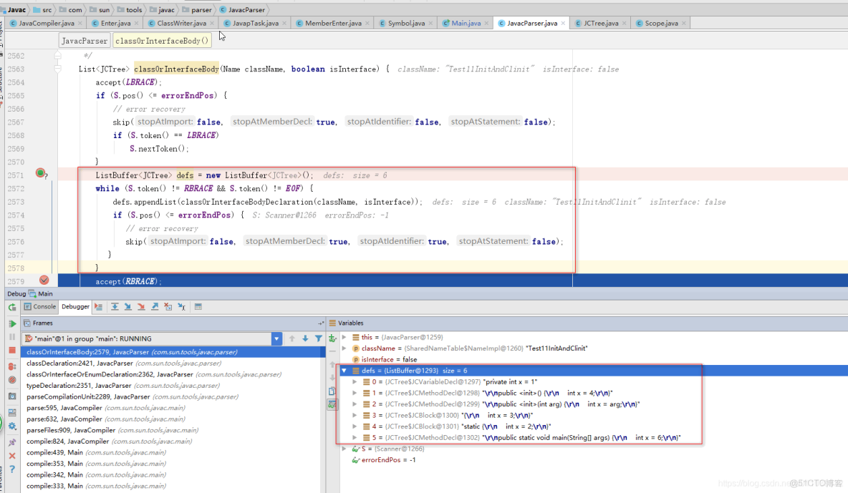Switch to the Console tab
Screen dimensions: 848x493
pos(39,306)
